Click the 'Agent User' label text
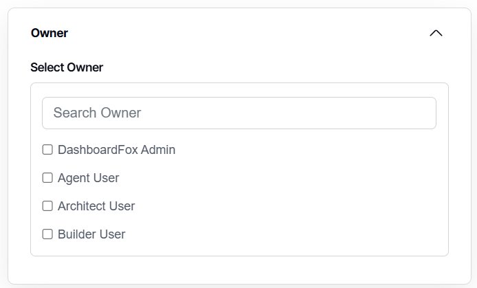This screenshot has width=477, height=288. tap(88, 178)
